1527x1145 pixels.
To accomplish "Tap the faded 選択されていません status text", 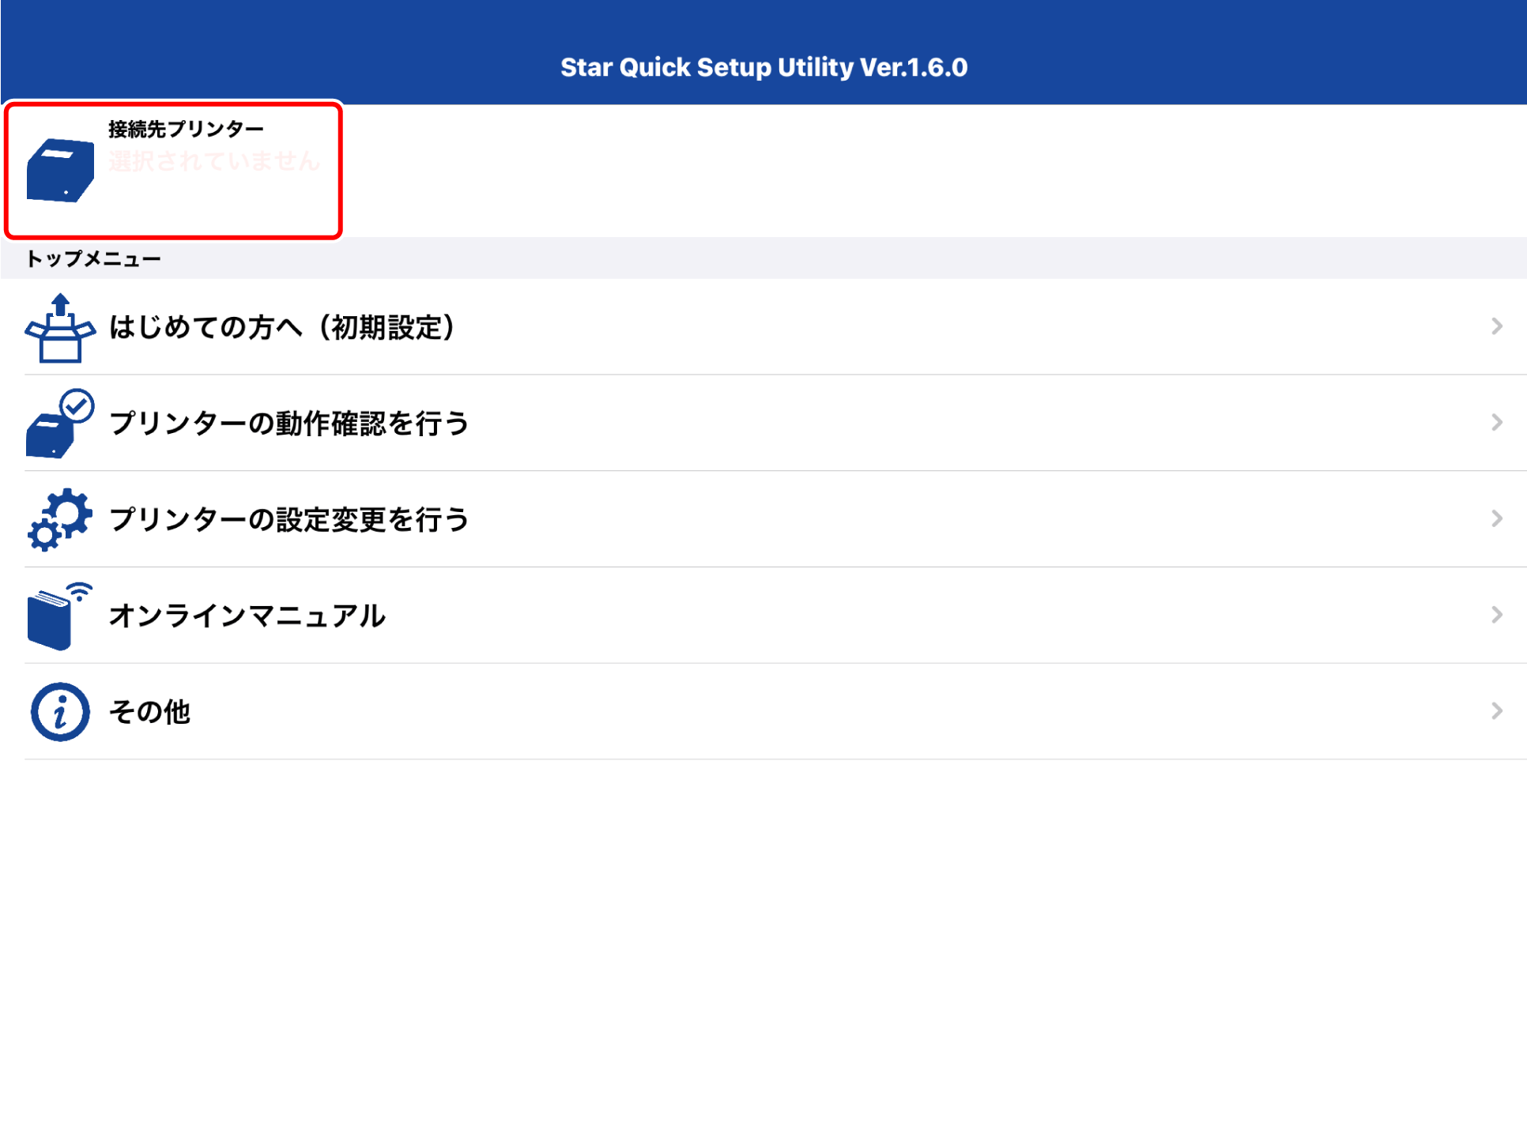I will point(213,161).
